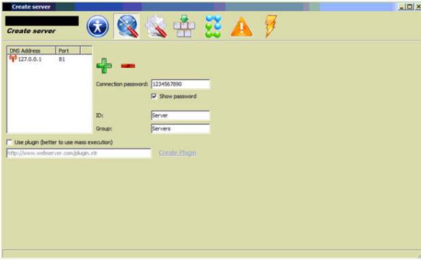Maximize the Create server window
This screenshot has width=421, height=260.
point(409,6)
